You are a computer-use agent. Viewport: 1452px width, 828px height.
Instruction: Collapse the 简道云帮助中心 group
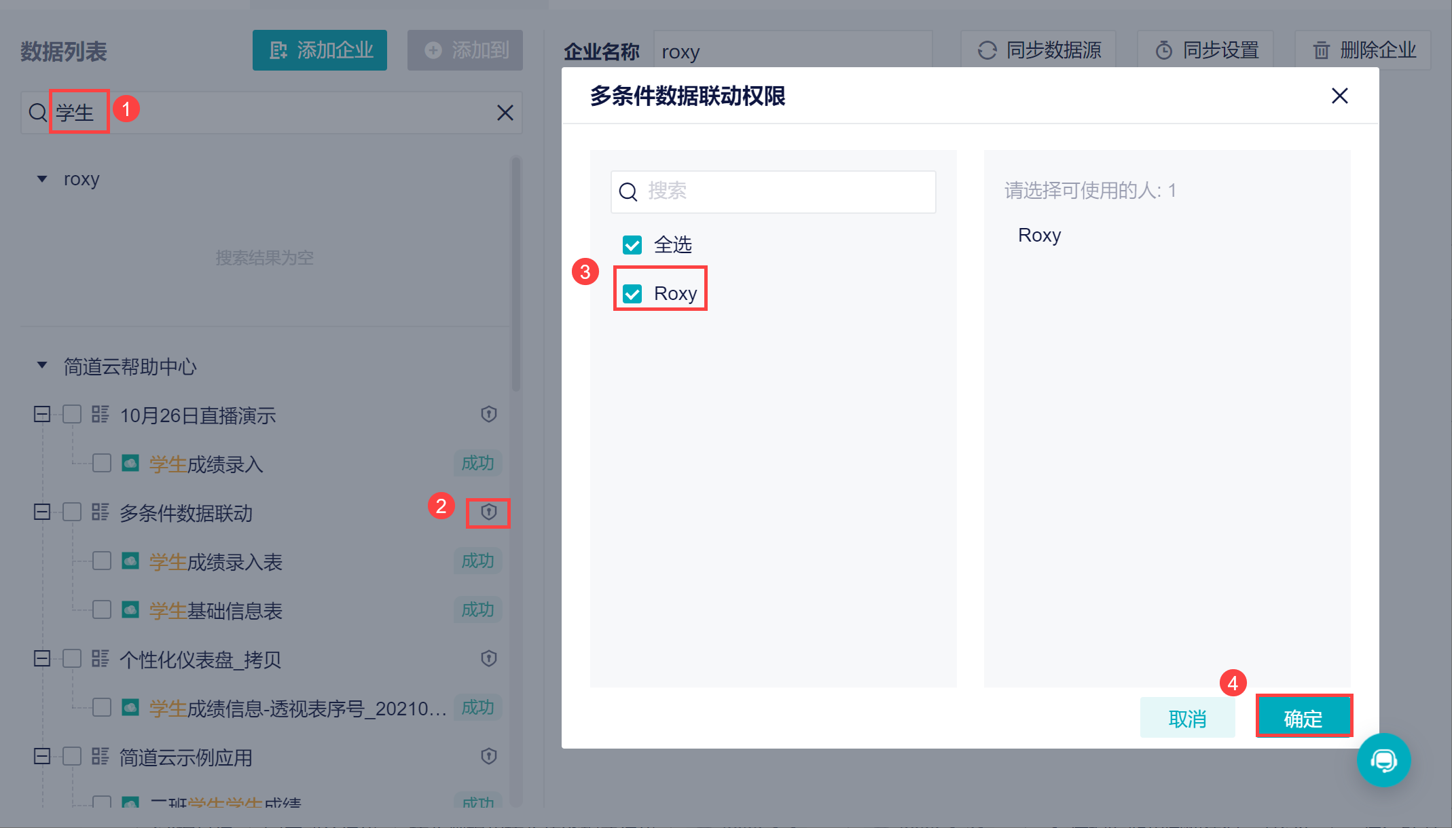point(42,366)
